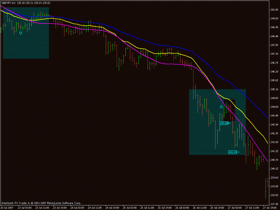This screenshot has height=210, width=280.
Task: Click the 25 Jul 11:00 time label
Action: coord(147,208)
